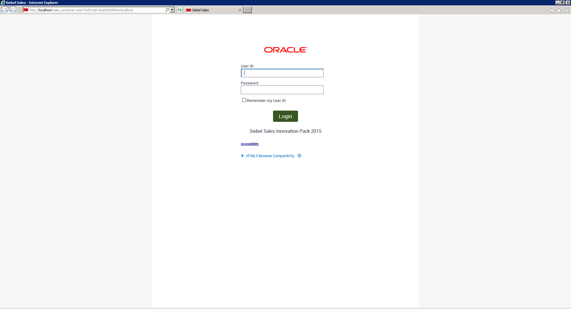The width and height of the screenshot is (571, 309).
Task: Open the recent pages dropdown arrow
Action: 20,10
